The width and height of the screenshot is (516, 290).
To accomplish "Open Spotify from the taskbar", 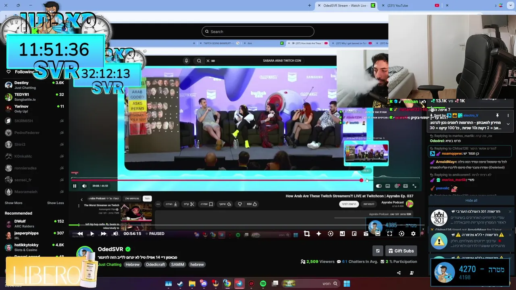I will [x=263, y=284].
